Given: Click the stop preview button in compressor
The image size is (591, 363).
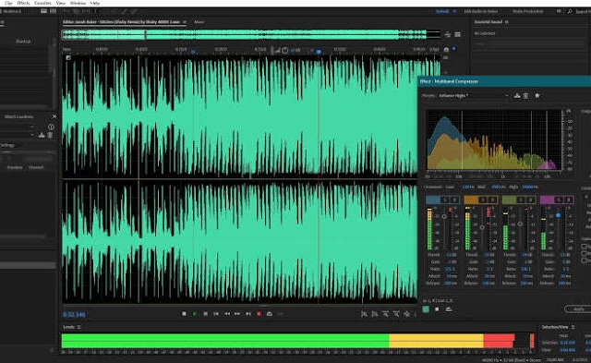Looking at the screenshot, I should (437, 309).
